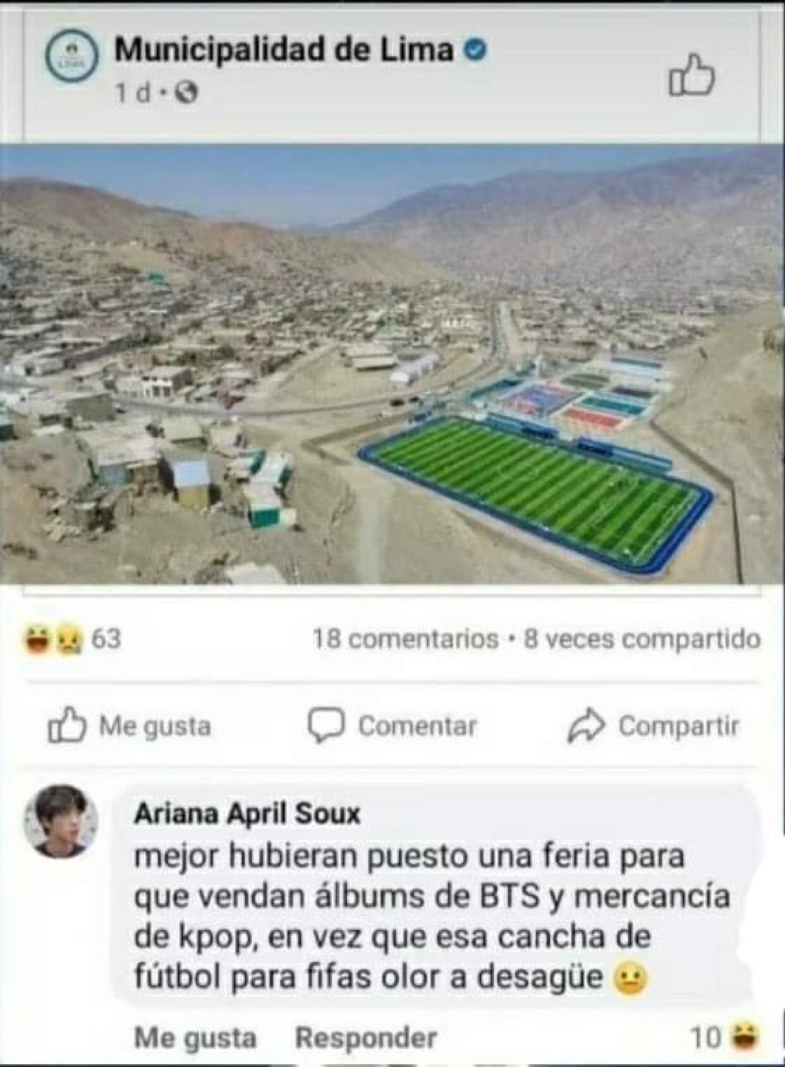Viewport: 785px width, 1067px height.
Task: Click the Ariana April Soux commenter name
Action: coord(247,813)
